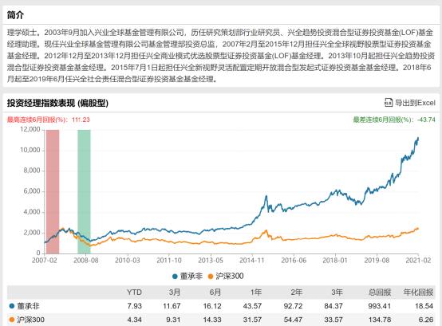Click 沪深300 row name in table
Screen dimensions: 442x326
[31, 320]
